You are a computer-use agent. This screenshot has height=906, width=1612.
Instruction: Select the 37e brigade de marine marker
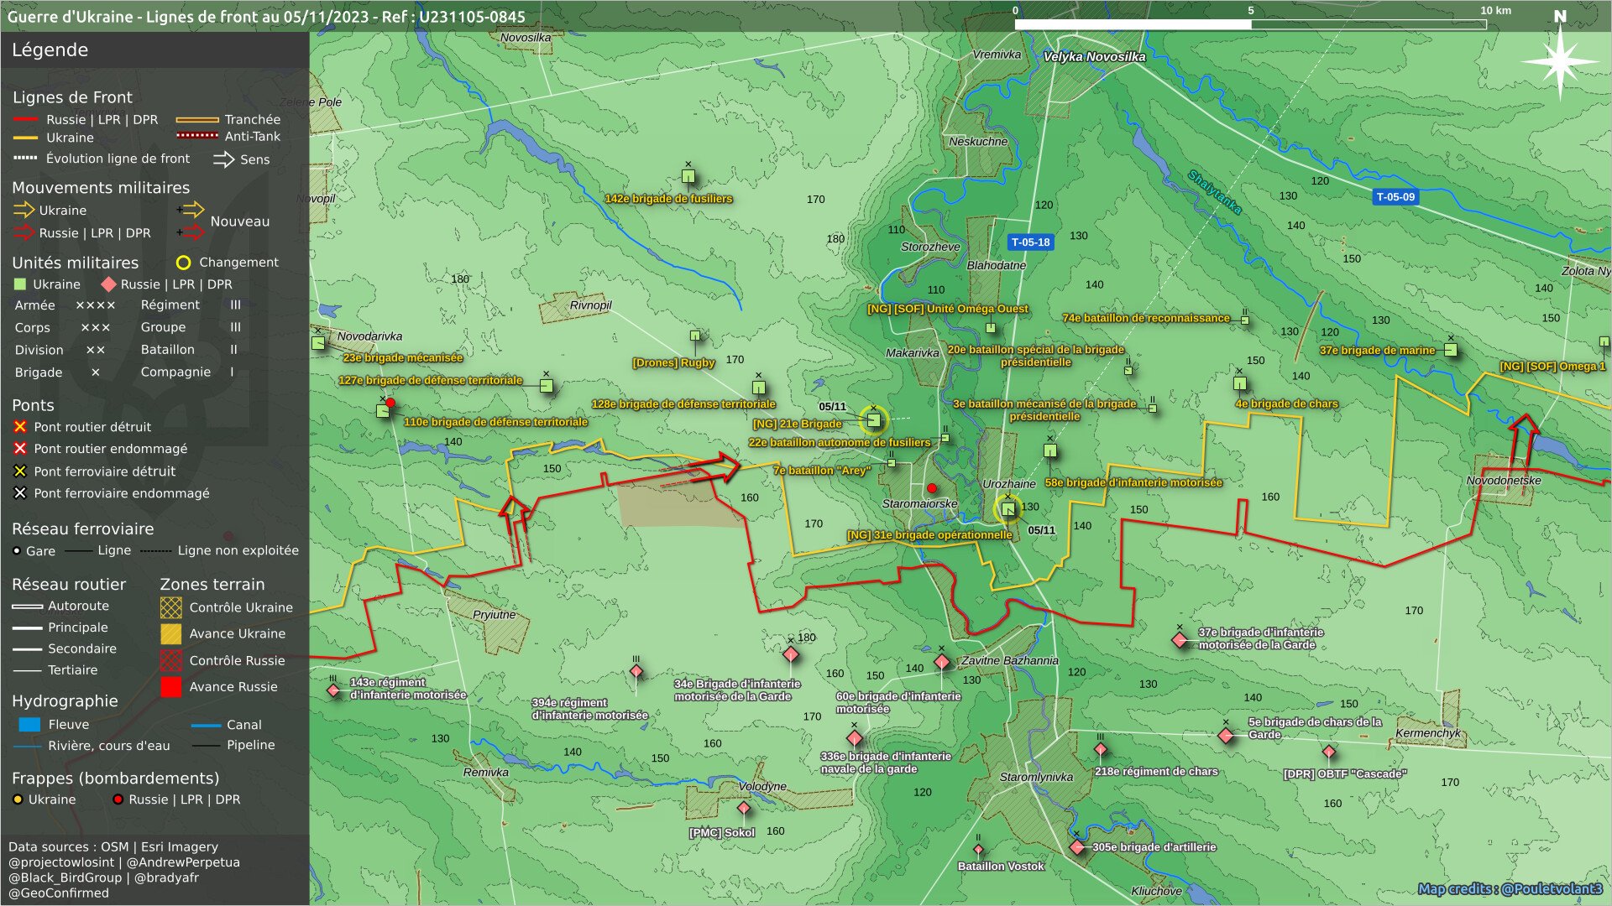(1451, 350)
